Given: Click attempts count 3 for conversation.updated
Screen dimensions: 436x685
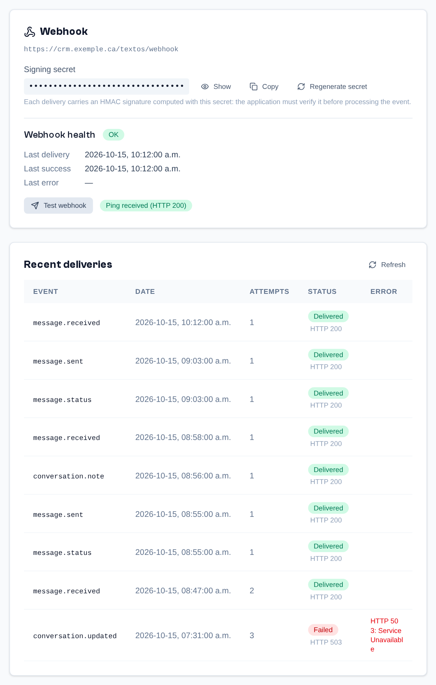Looking at the screenshot, I should click(252, 635).
